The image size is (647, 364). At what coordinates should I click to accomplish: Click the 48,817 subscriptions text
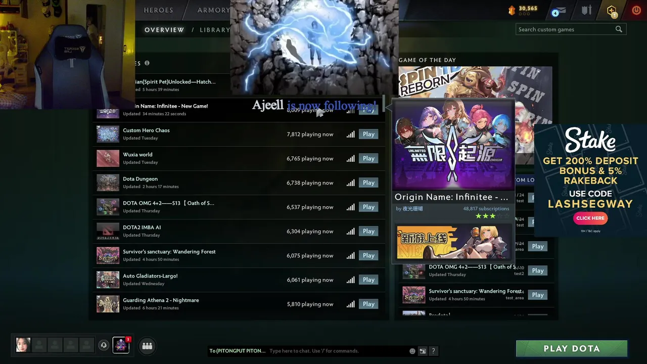(x=486, y=209)
